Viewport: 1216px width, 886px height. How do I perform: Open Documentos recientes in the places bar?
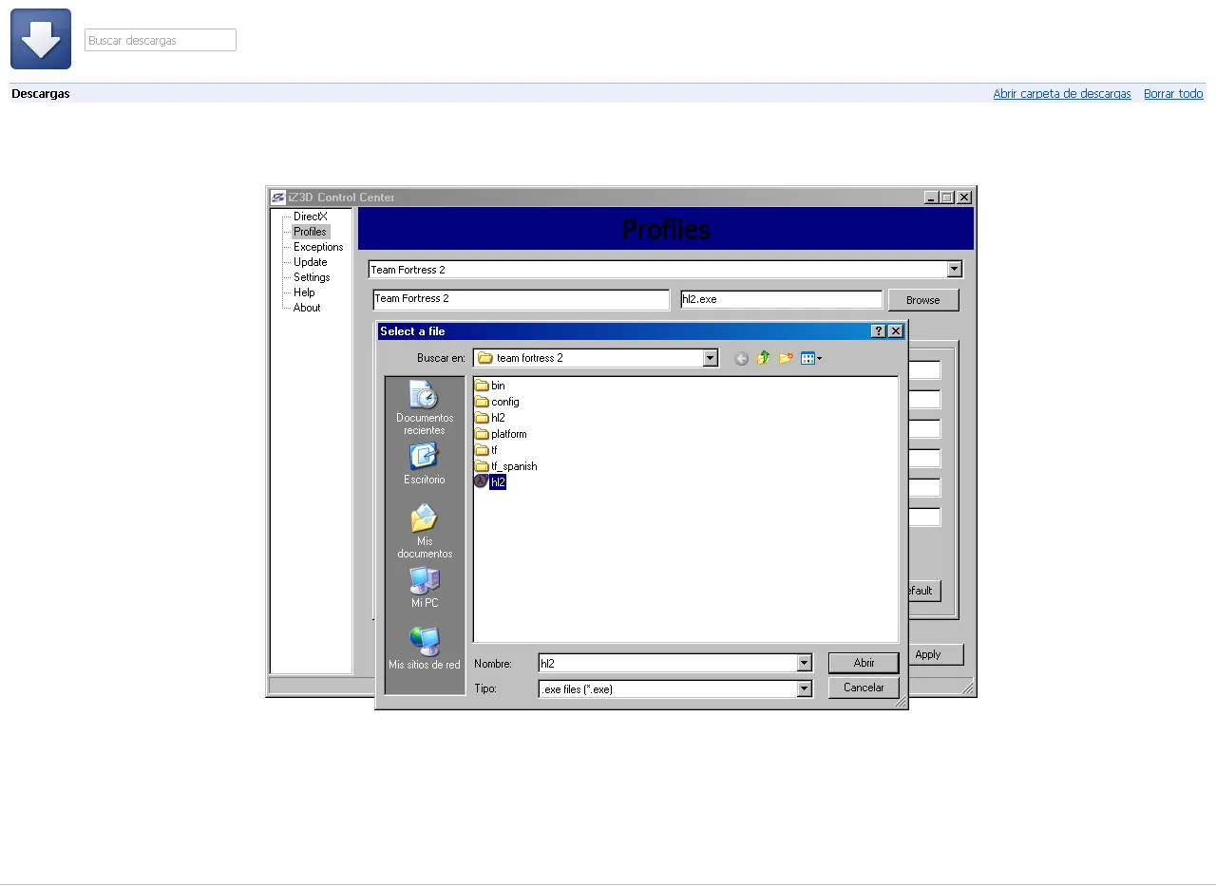click(x=425, y=407)
